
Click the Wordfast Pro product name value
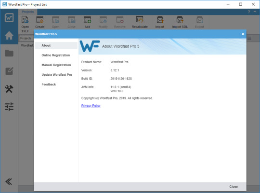click(x=119, y=62)
